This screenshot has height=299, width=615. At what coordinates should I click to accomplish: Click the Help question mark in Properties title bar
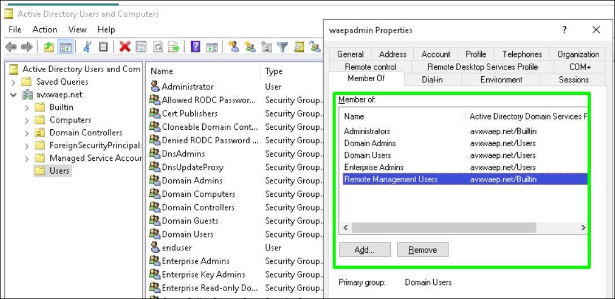pyautogui.click(x=564, y=30)
